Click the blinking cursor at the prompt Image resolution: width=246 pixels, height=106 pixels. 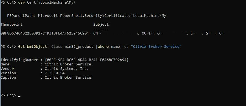(x=19, y=97)
